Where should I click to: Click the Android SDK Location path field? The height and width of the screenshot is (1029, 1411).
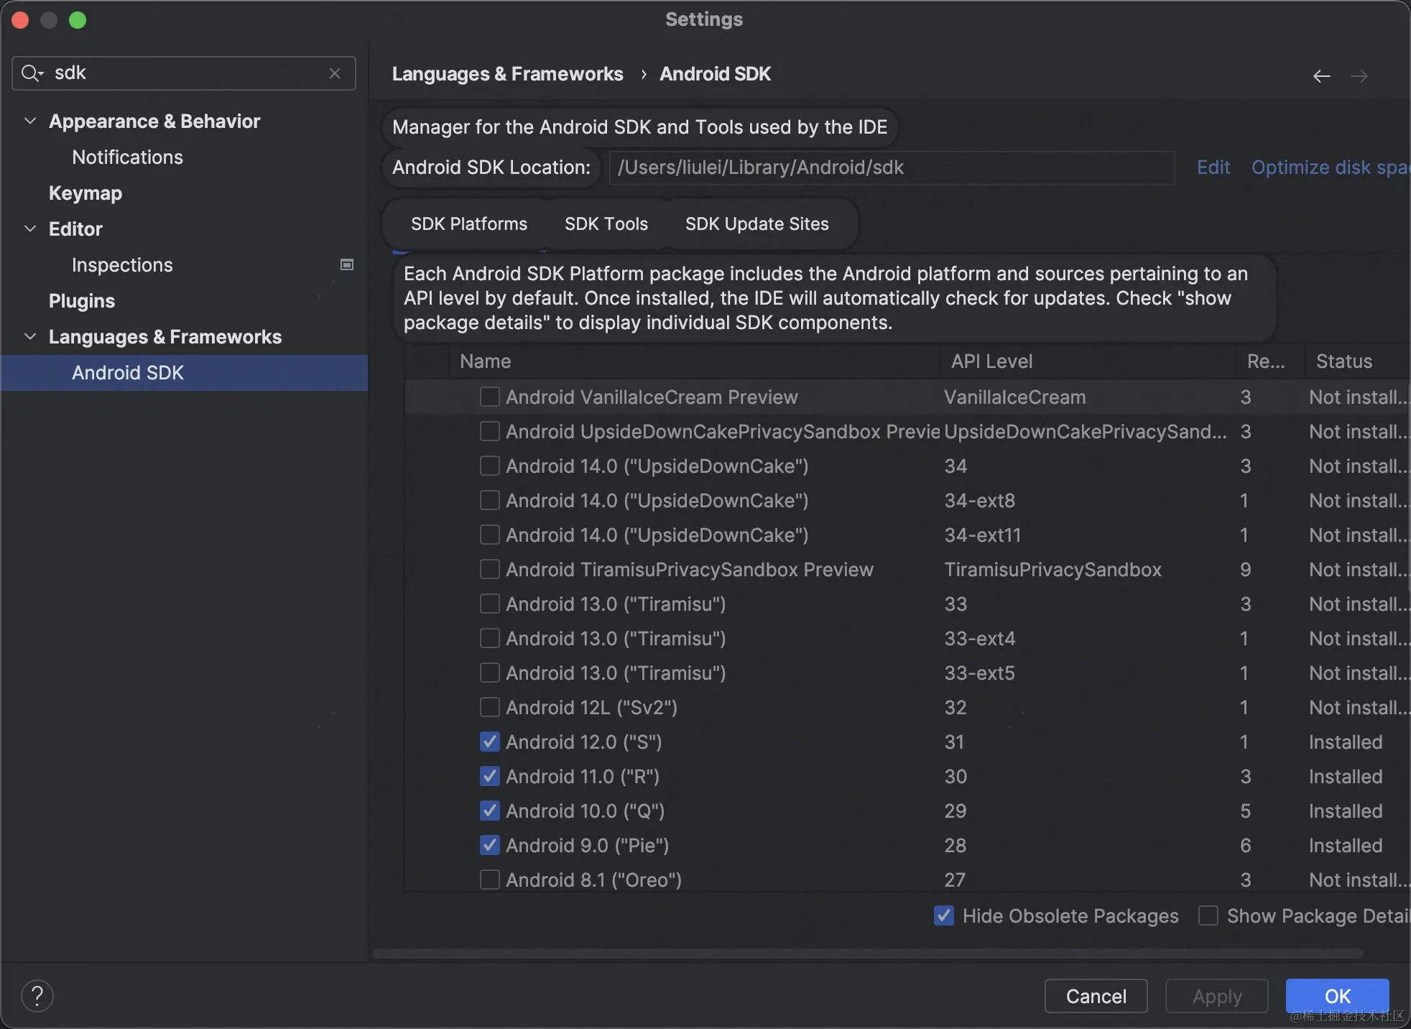[891, 167]
